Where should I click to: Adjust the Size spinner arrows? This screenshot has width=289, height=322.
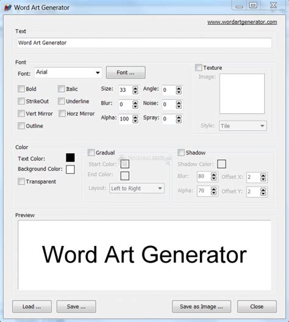coord(135,90)
